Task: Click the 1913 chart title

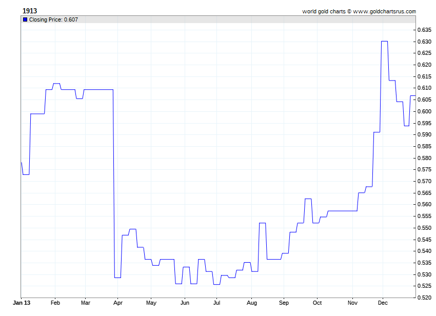Action: (x=30, y=11)
